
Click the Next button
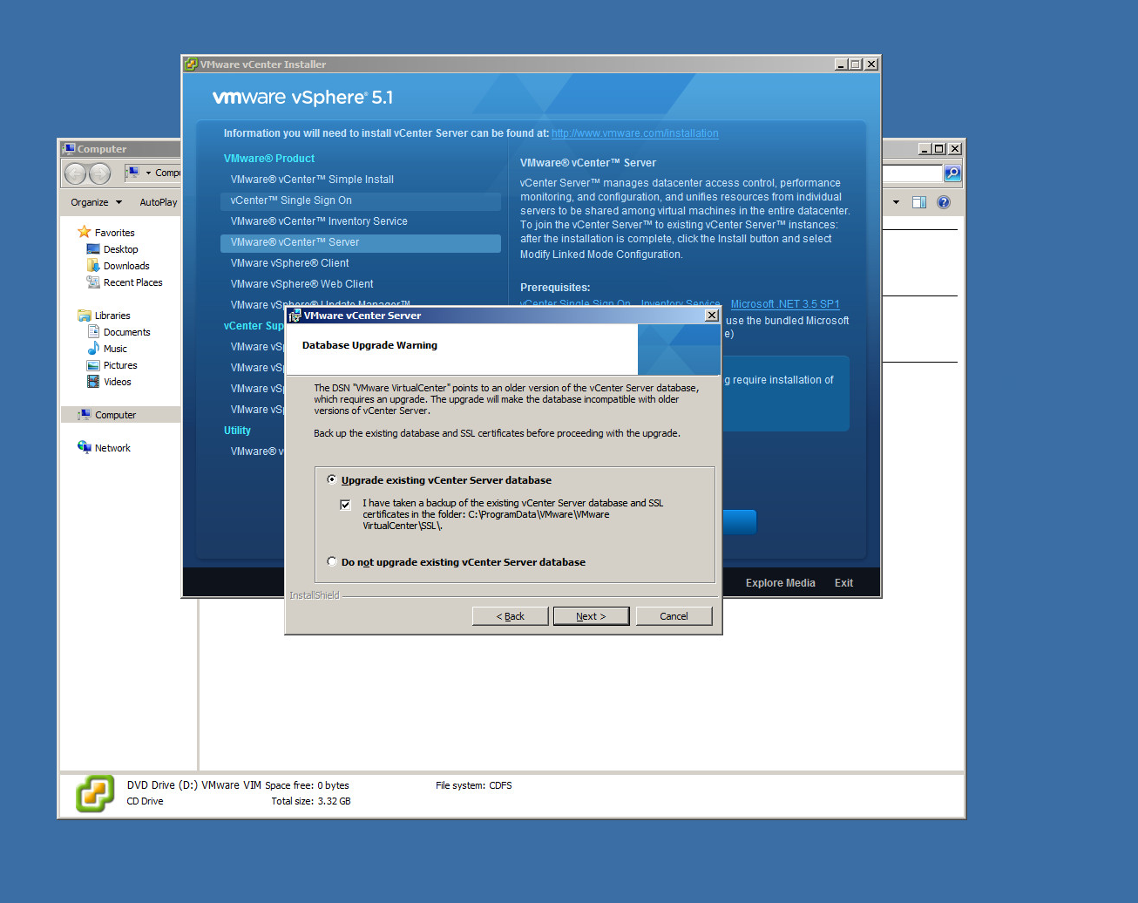tap(590, 616)
